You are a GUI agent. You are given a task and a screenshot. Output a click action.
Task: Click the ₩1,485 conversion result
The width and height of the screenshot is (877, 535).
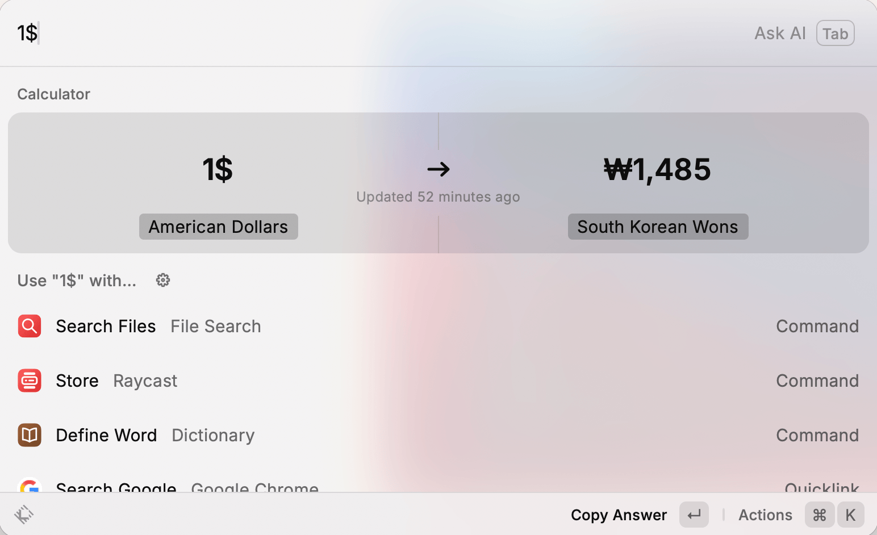click(x=657, y=169)
